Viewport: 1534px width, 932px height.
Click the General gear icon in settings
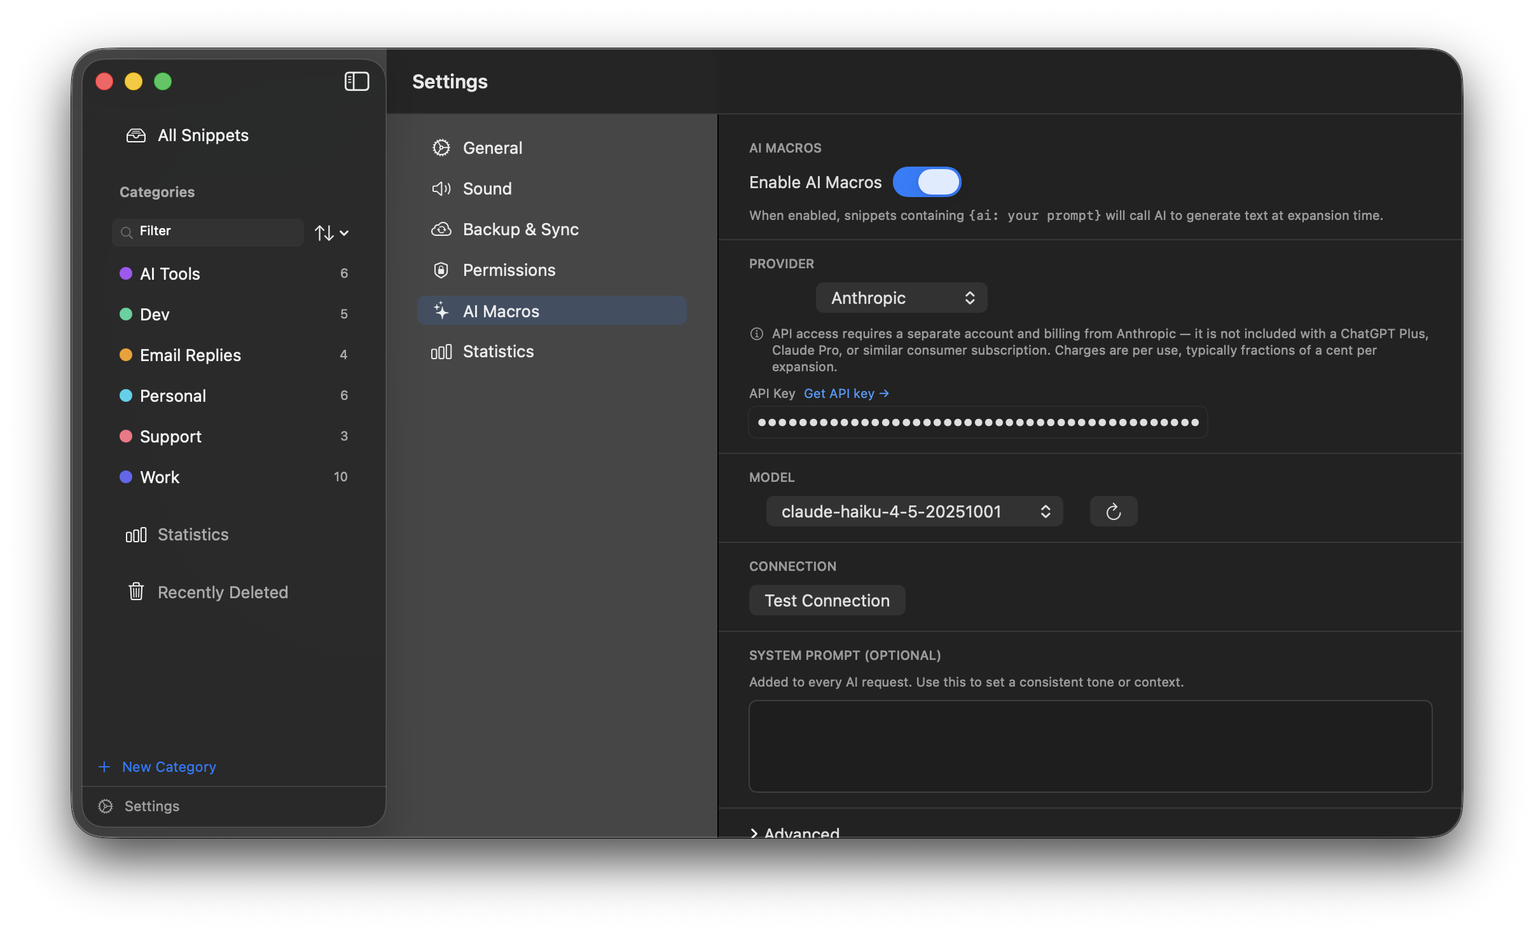coord(441,148)
